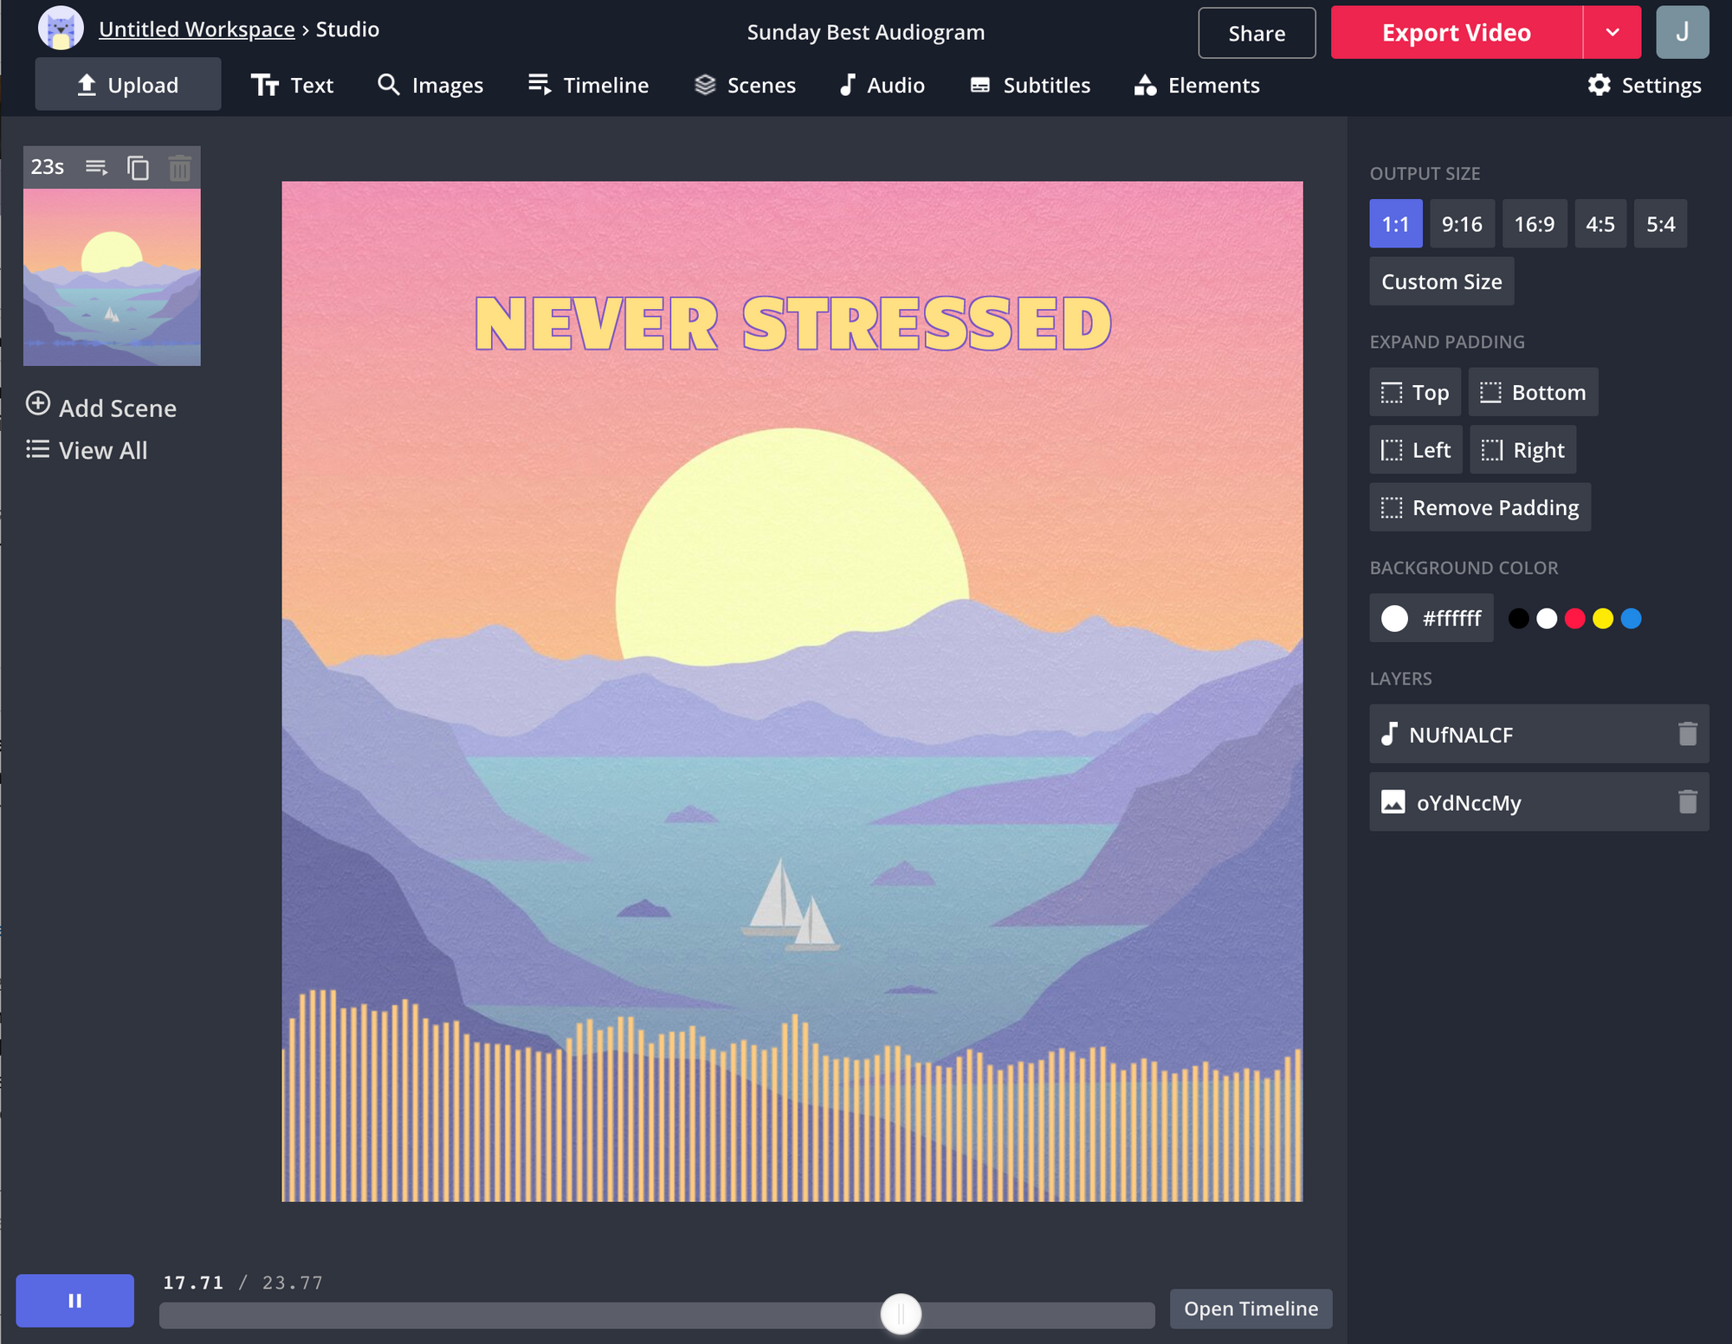
Task: Click Open Timeline button
Action: pyautogui.click(x=1250, y=1309)
